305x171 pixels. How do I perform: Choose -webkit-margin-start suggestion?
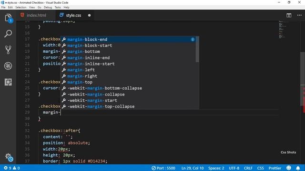pyautogui.click(x=128, y=100)
